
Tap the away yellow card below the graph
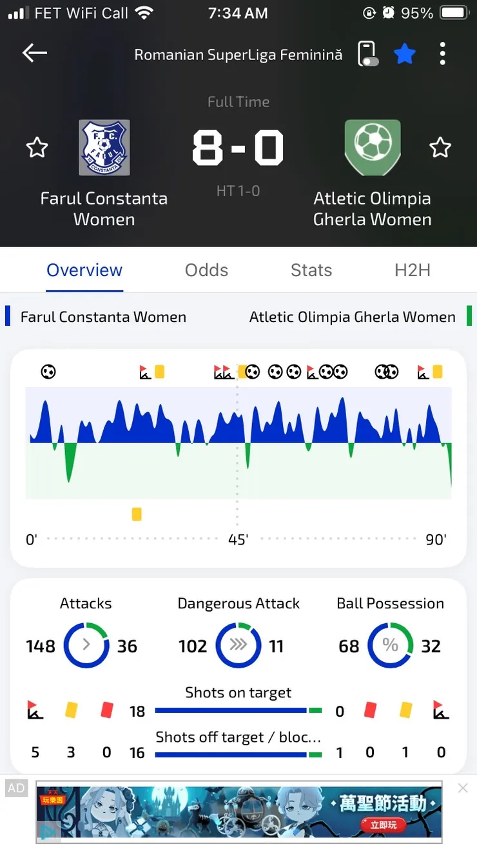click(x=137, y=514)
